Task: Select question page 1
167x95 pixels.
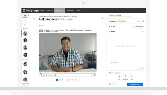Action: [57, 80]
